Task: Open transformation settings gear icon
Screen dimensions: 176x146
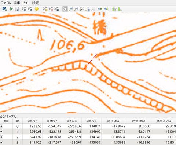Action: click(x=37, y=9)
